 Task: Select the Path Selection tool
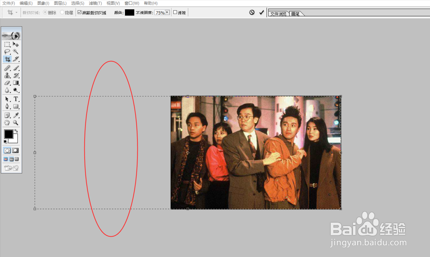point(7,99)
